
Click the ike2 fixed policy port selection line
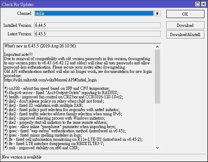click(x=62, y=110)
